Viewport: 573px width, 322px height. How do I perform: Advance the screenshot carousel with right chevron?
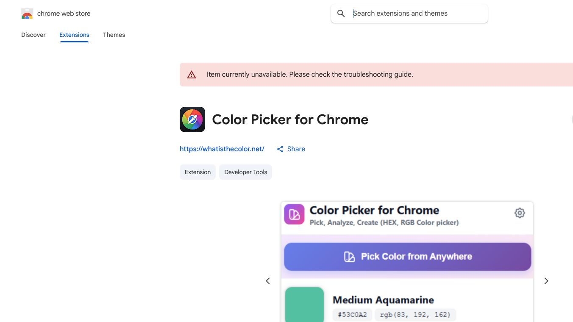click(546, 280)
